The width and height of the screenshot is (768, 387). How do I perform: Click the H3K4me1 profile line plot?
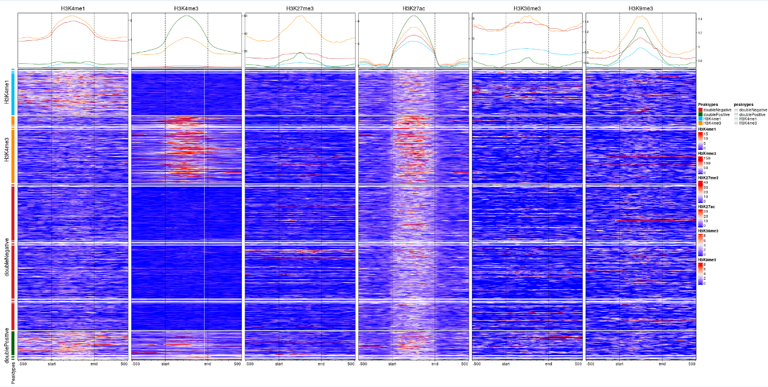point(73,40)
